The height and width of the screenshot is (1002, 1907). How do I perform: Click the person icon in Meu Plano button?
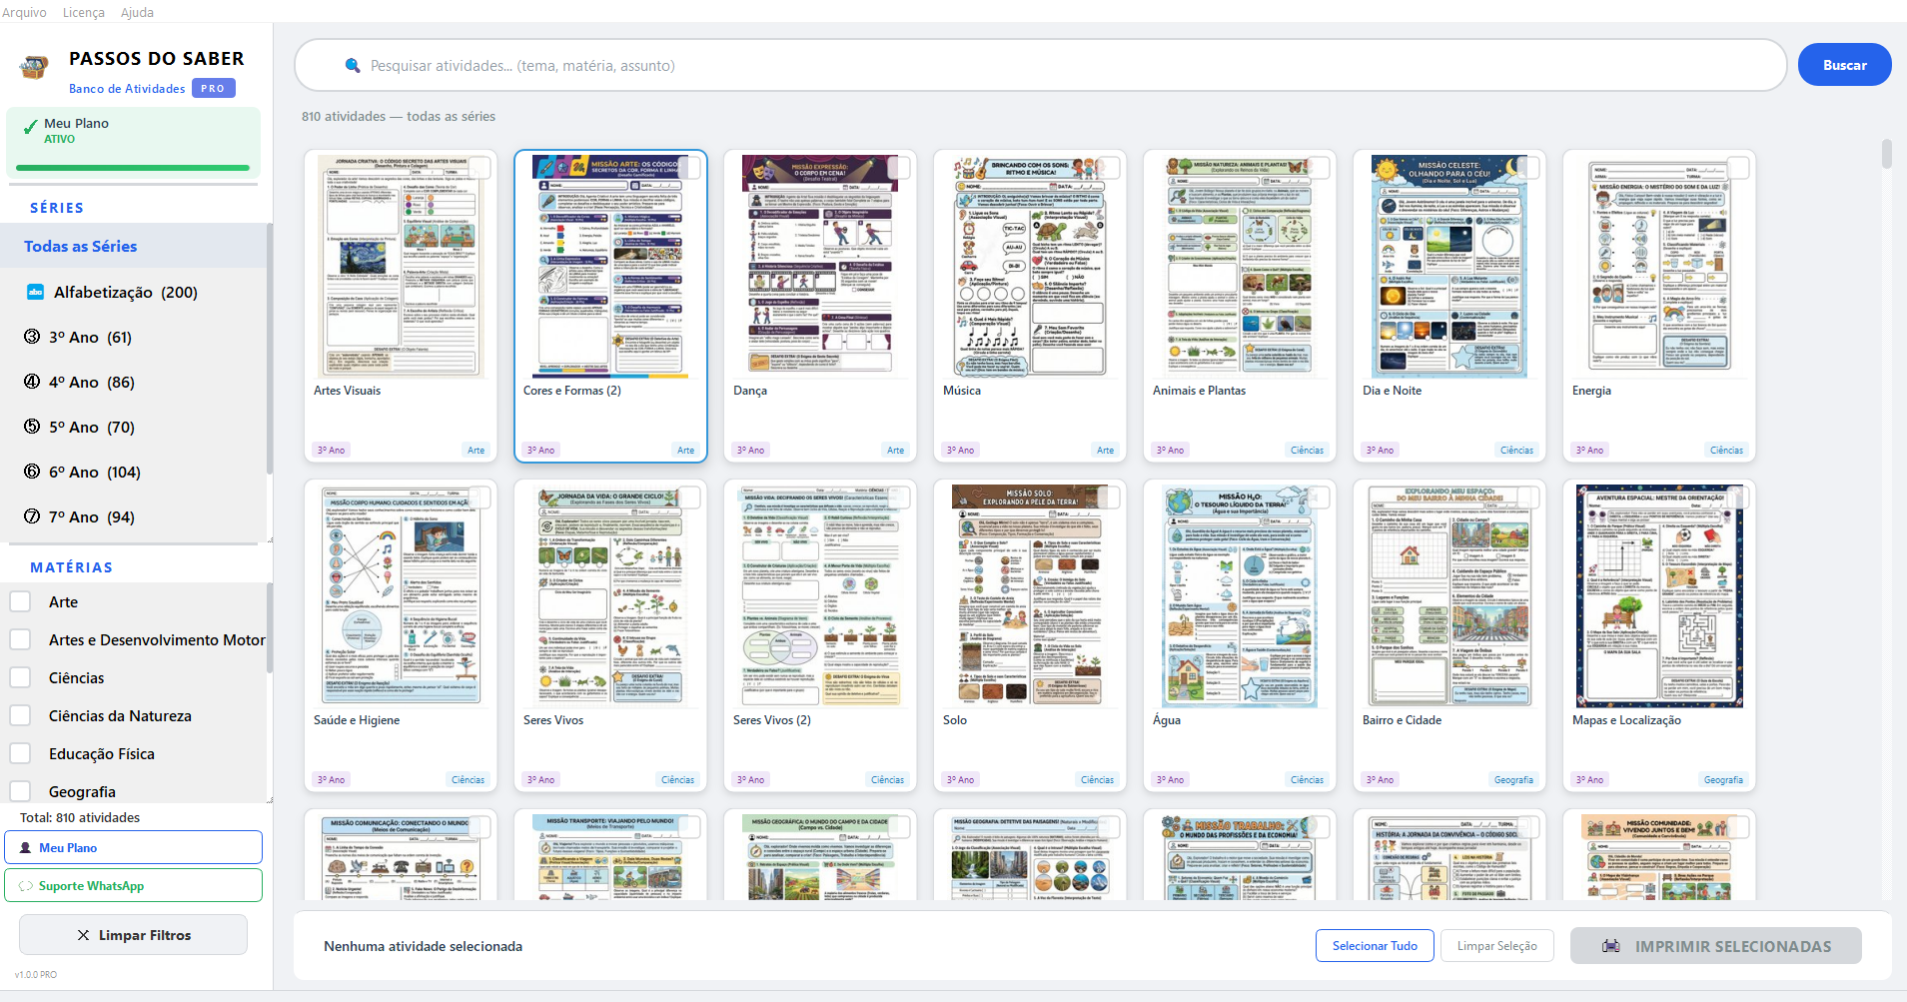click(x=26, y=848)
